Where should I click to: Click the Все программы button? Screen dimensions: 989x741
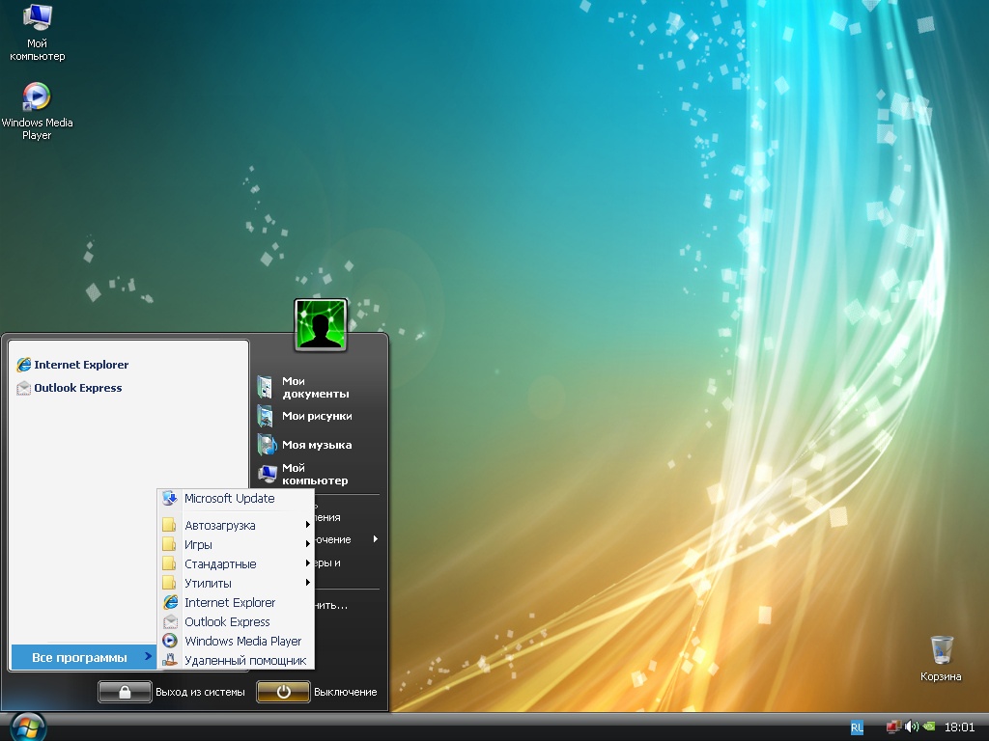(x=83, y=657)
